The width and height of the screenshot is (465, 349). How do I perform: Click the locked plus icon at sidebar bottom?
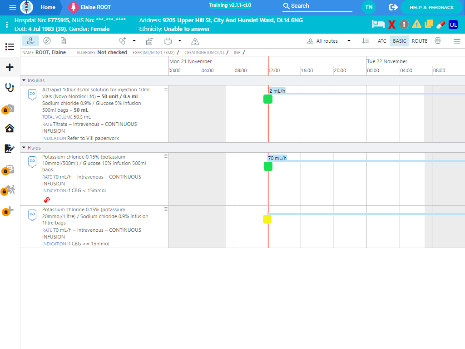(x=8, y=211)
